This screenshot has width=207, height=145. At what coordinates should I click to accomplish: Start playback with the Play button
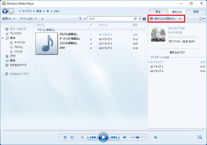coord(103,137)
